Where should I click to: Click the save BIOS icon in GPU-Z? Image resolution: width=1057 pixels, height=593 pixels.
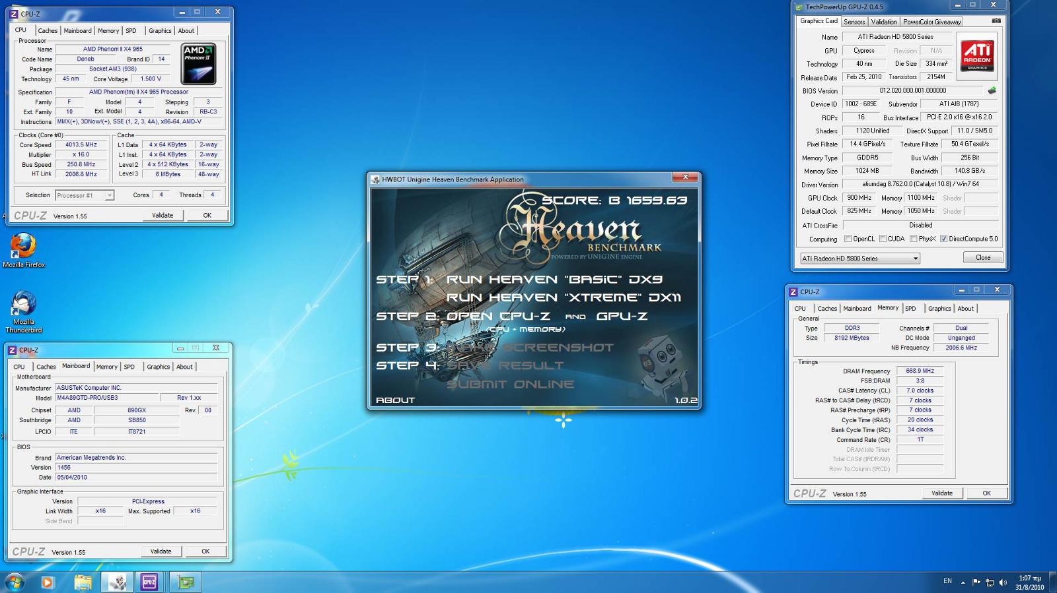[992, 90]
